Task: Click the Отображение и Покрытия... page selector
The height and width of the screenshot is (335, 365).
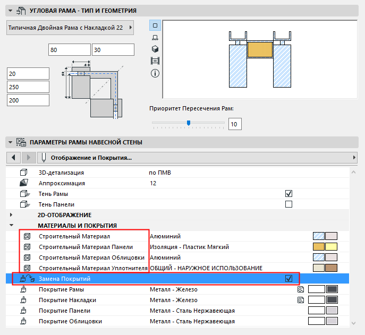Action: pyautogui.click(x=198, y=158)
